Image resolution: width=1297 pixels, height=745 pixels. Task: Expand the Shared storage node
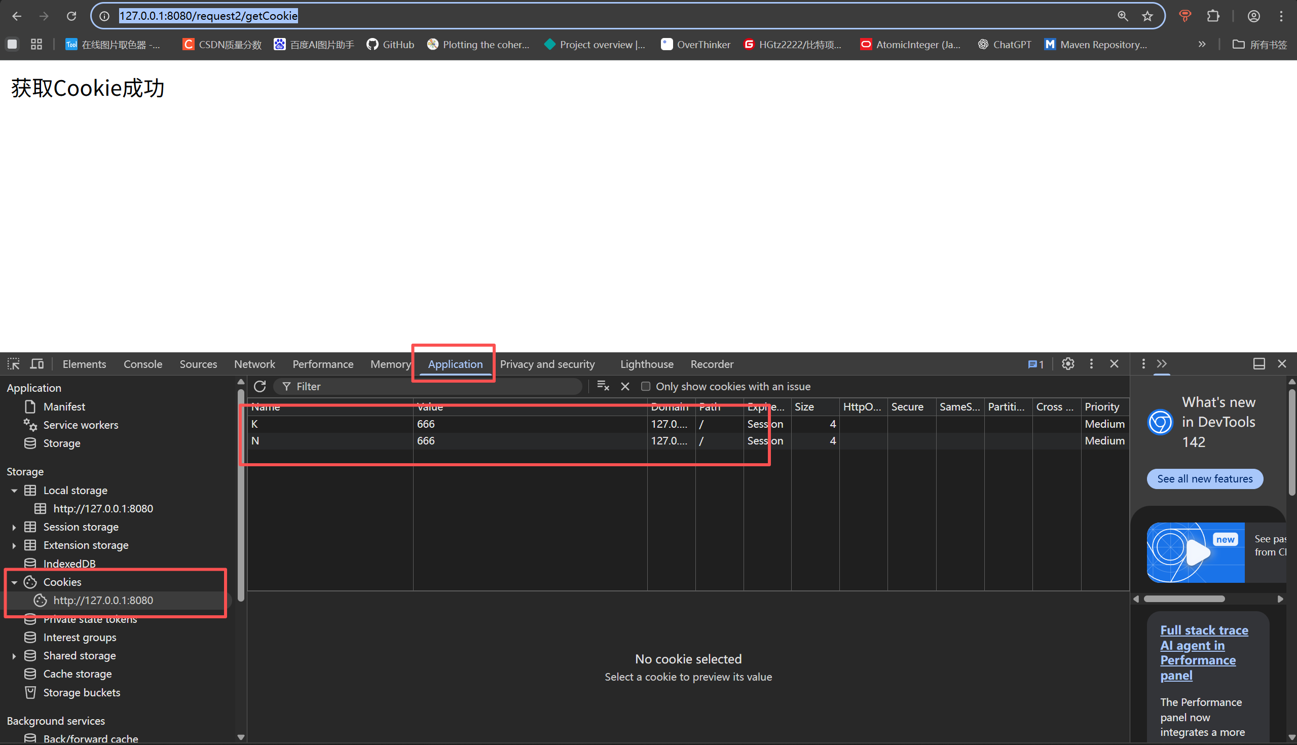(14, 656)
